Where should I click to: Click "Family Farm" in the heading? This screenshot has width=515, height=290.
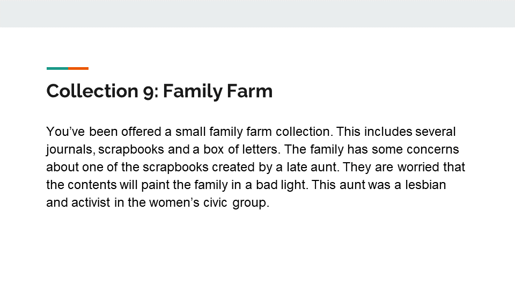[x=217, y=91]
